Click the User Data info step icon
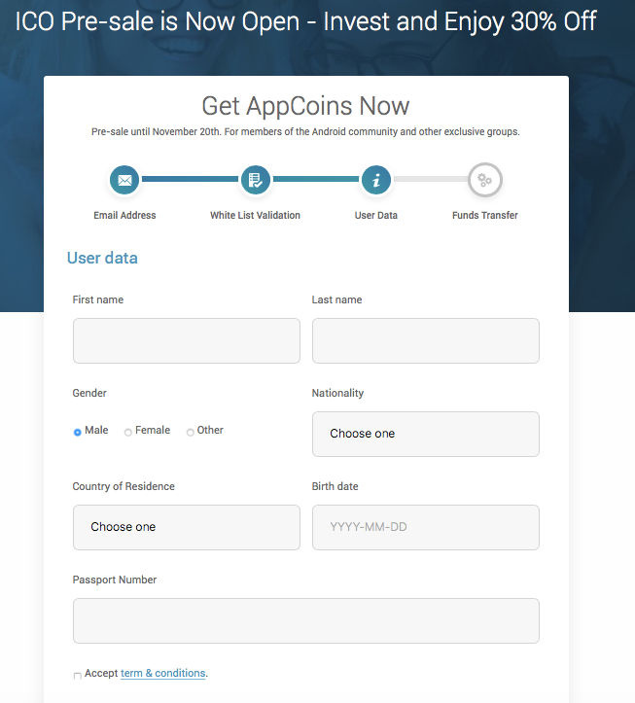Image resolution: width=635 pixels, height=703 pixels. 376,180
